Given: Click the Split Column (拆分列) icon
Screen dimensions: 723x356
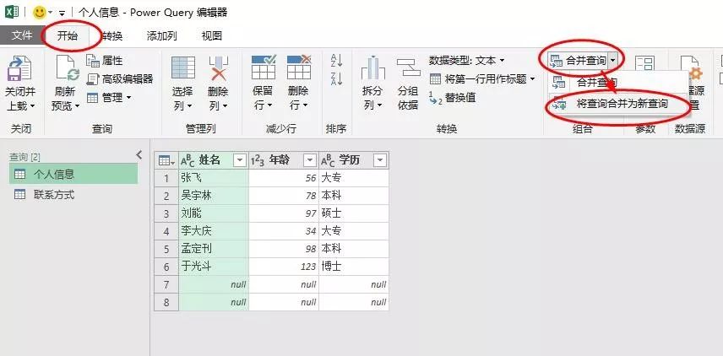Looking at the screenshot, I should (x=372, y=67).
